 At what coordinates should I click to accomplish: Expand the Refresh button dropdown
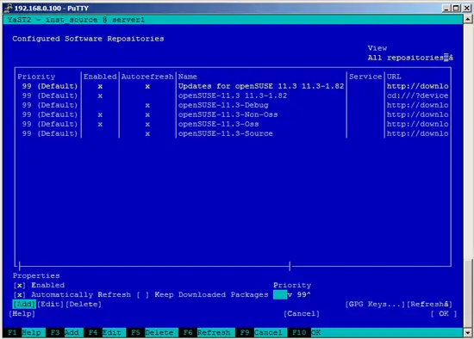(429, 305)
